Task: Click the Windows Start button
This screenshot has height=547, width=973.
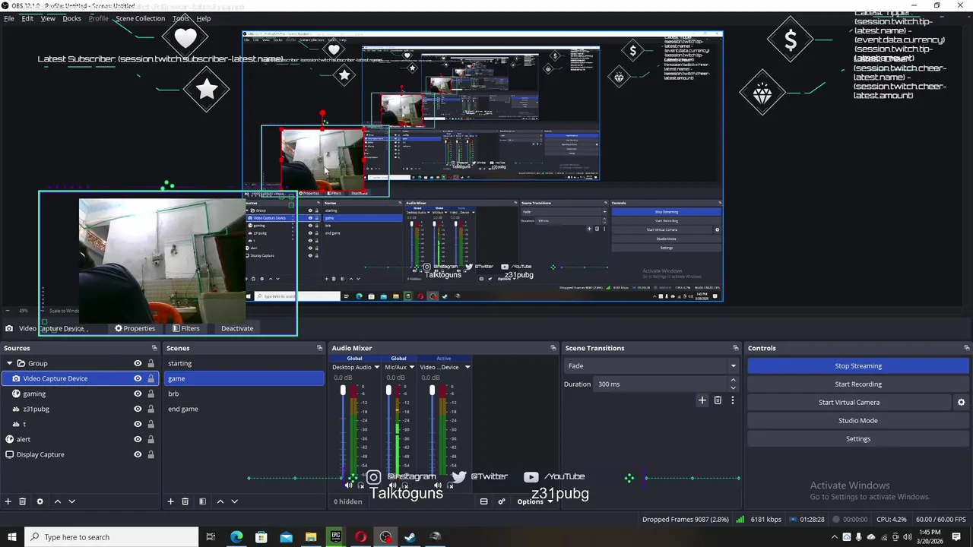Action: click(x=12, y=537)
